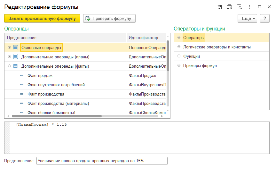Click the group icon beside Дополнительные операнды (планы)
This screenshot has width=276, height=169.
pos(15,57)
